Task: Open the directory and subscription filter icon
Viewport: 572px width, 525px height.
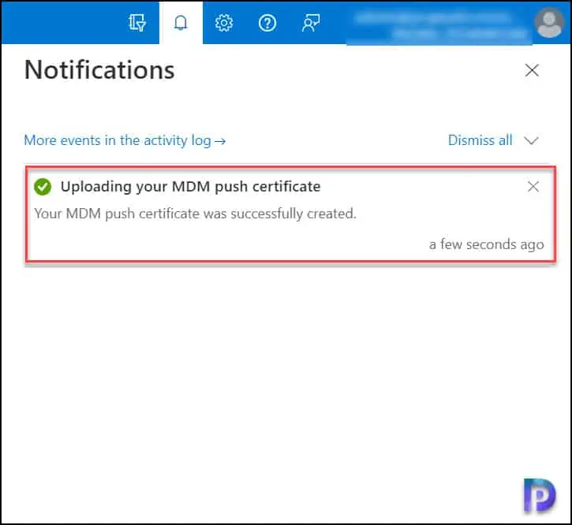Action: click(x=137, y=23)
